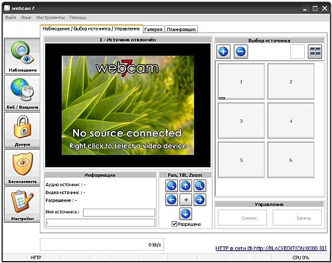Open the Наблюдение monitoring section
This screenshot has width=332, height=263.
click(x=23, y=56)
